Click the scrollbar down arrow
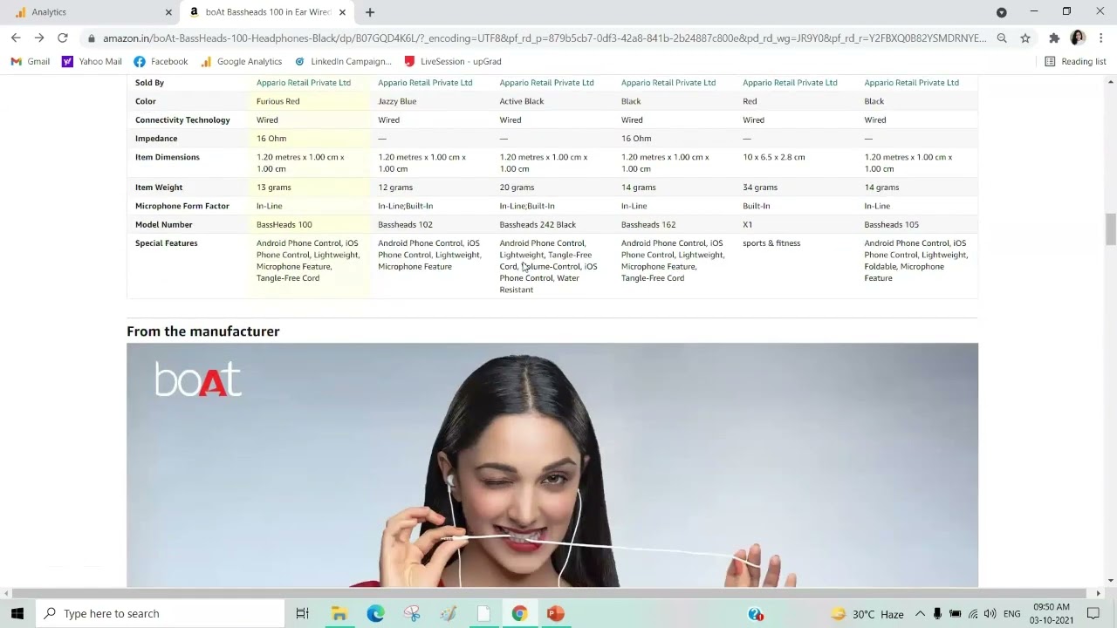 (x=1110, y=580)
